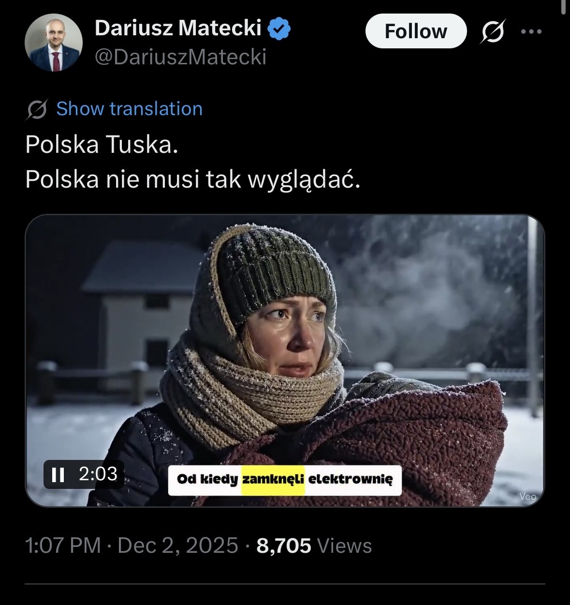Click the "Polska Tuska." text line
Image resolution: width=570 pixels, height=605 pixels.
point(102,145)
